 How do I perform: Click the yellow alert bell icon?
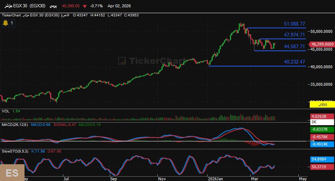[5, 23]
